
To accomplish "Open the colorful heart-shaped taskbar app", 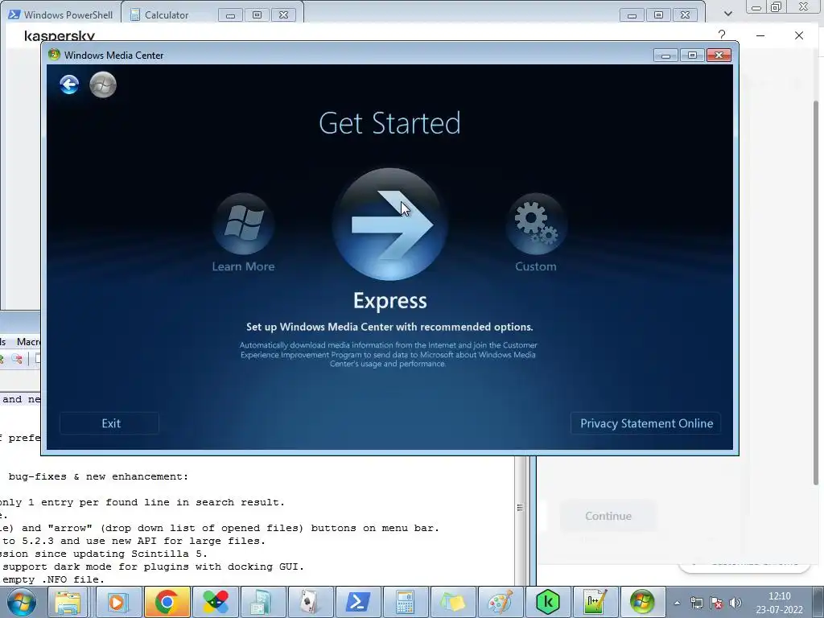I will click(216, 602).
